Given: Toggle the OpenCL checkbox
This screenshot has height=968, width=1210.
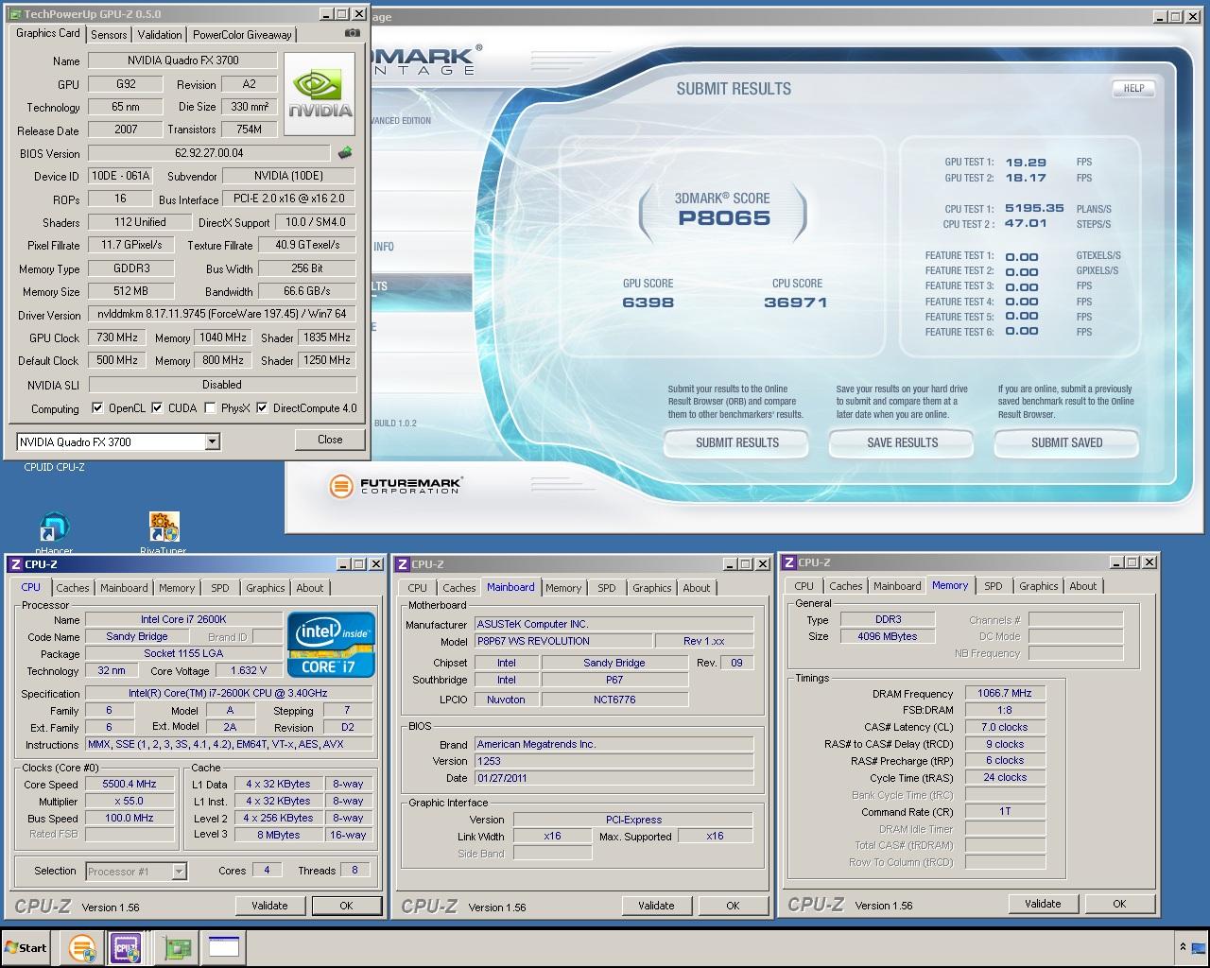Looking at the screenshot, I should coord(97,408).
